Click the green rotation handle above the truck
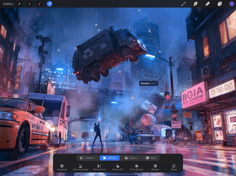 click(96, 25)
